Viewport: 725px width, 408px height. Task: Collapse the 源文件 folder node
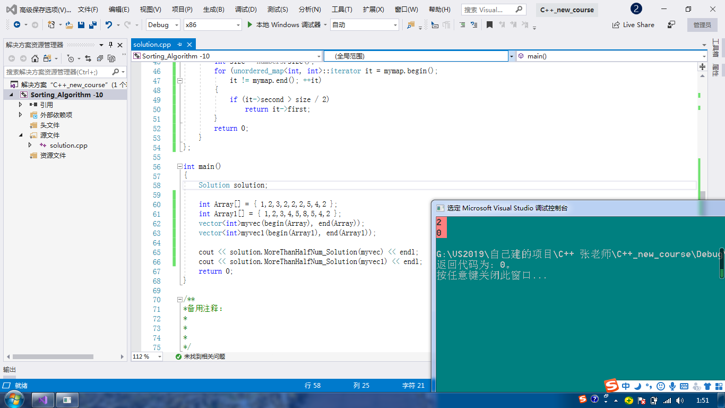click(21, 135)
